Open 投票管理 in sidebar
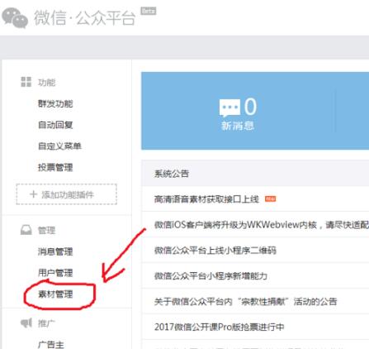The image size is (369, 349). [x=55, y=167]
